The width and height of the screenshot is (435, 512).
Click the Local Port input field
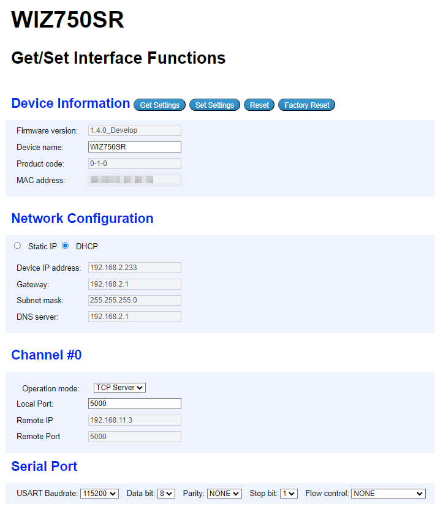tap(134, 404)
